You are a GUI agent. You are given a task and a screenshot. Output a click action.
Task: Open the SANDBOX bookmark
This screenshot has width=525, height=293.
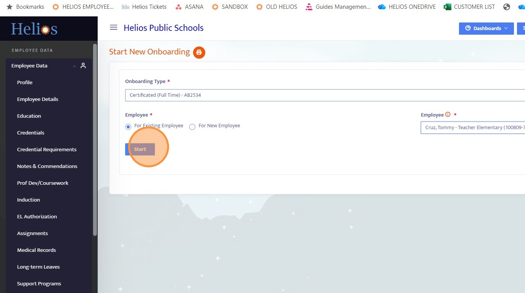(230, 6)
